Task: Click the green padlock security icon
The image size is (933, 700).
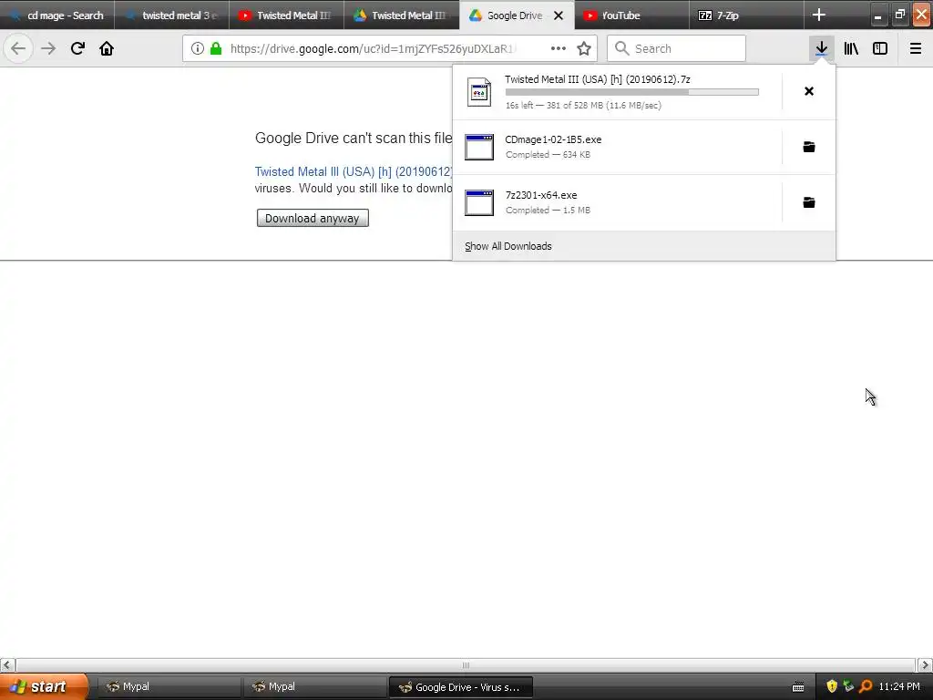Action: coord(216,48)
